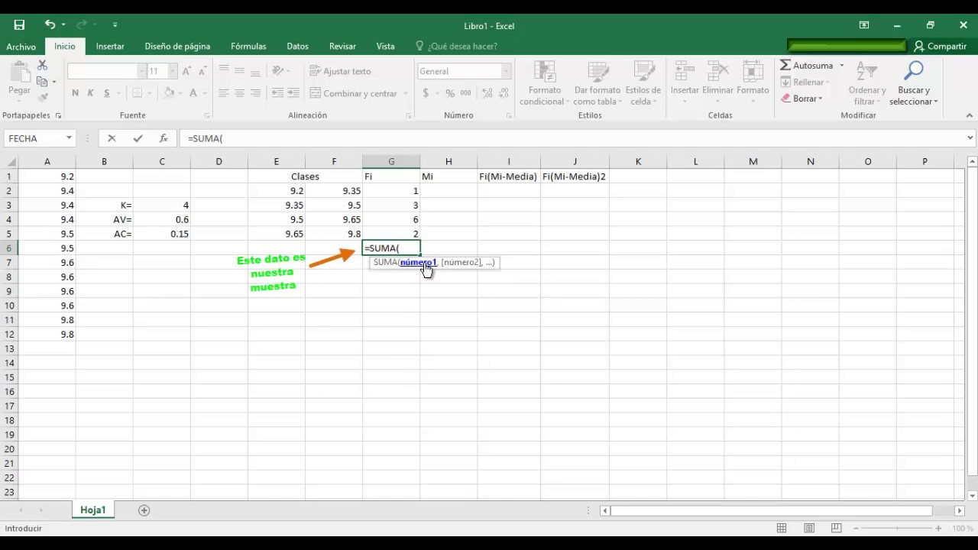This screenshot has height=550, width=978.
Task: Expand the formula bar
Action: click(x=970, y=138)
